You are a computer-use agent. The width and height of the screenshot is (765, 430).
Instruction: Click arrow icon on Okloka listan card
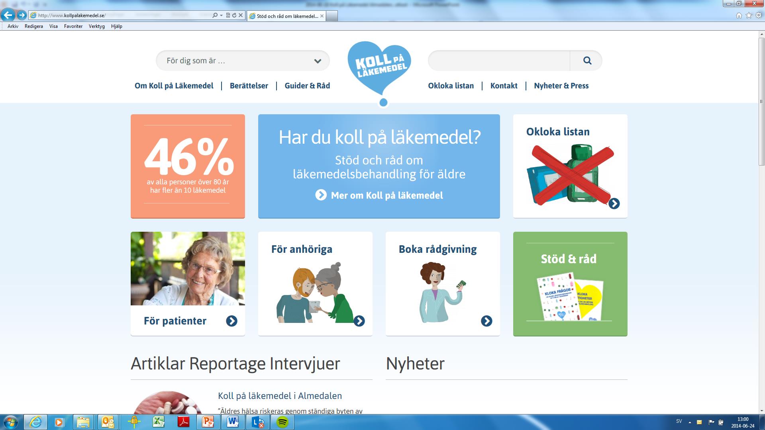614,203
